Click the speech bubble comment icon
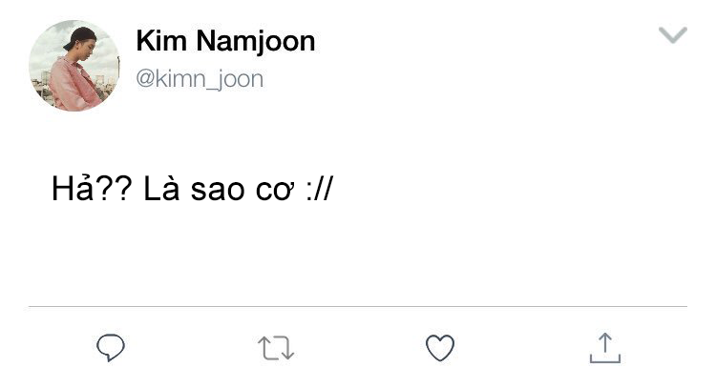 point(112,348)
